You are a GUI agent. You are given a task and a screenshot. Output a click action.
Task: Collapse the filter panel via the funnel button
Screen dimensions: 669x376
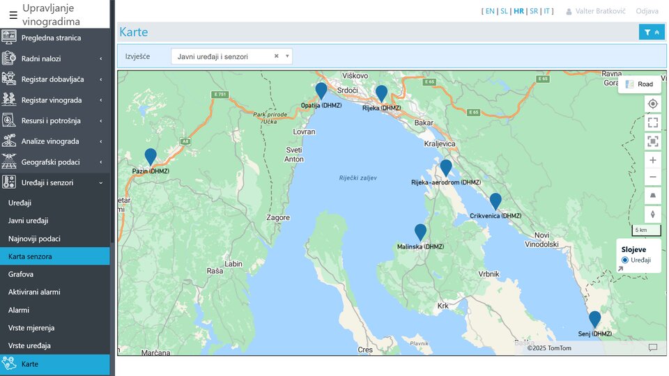click(x=652, y=32)
